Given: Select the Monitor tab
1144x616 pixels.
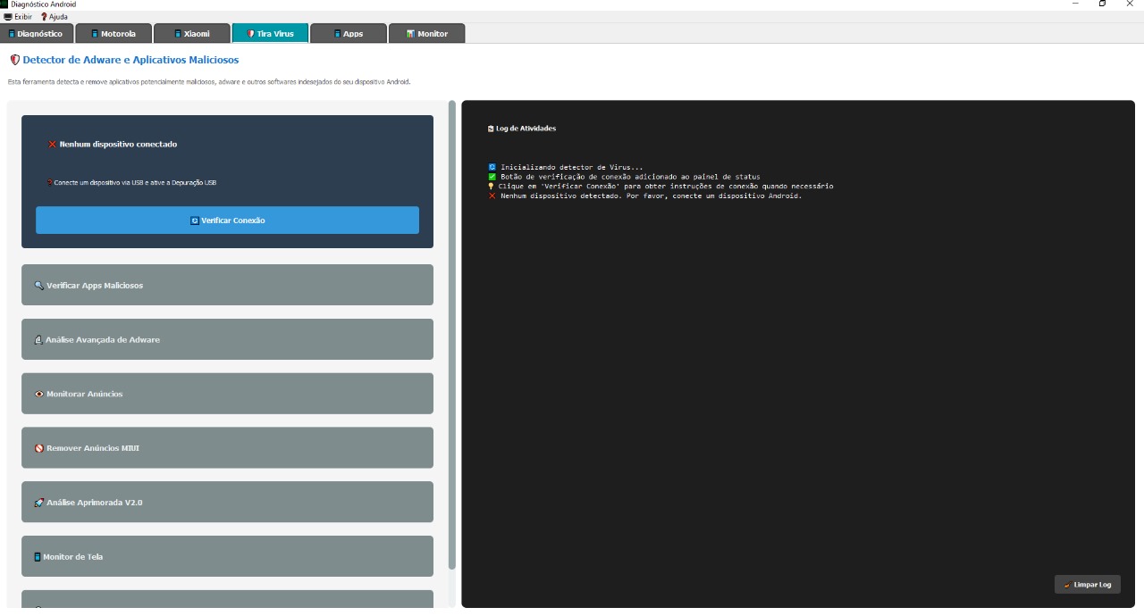Looking at the screenshot, I should coord(426,34).
